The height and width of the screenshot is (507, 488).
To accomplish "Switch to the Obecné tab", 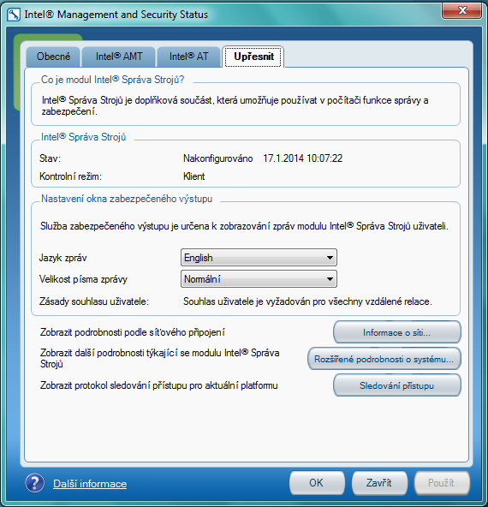I will click(53, 57).
